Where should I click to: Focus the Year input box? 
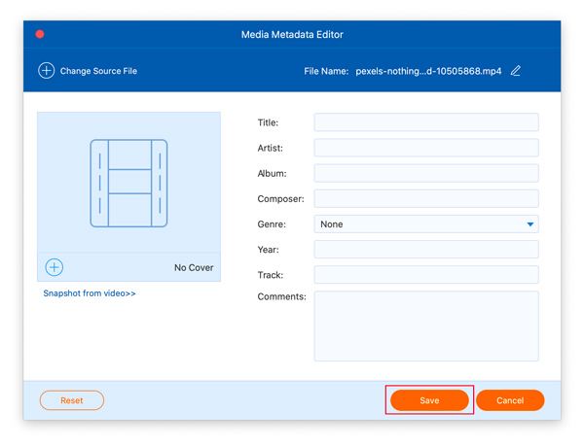pos(425,250)
